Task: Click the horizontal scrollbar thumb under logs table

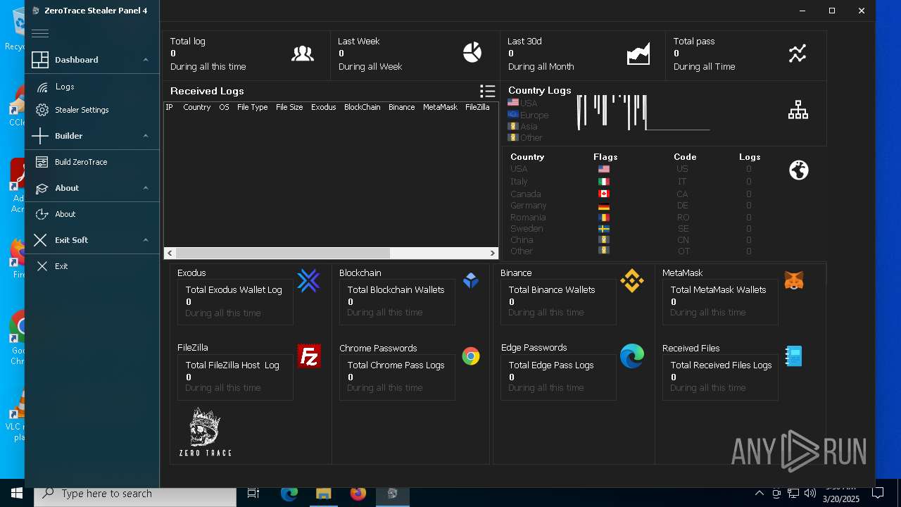Action: [x=283, y=253]
